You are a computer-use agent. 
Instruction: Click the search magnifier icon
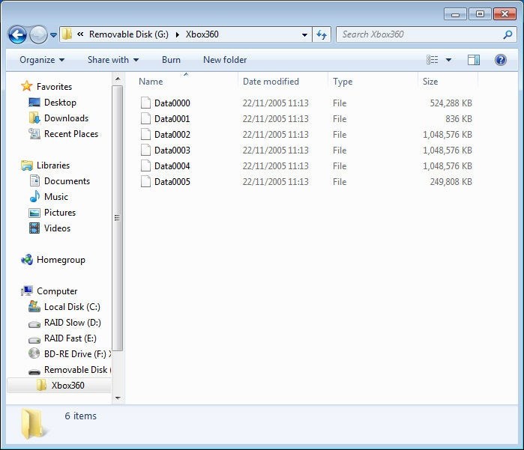pyautogui.click(x=508, y=34)
